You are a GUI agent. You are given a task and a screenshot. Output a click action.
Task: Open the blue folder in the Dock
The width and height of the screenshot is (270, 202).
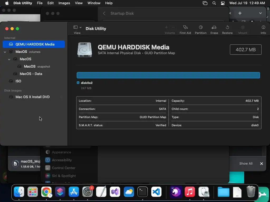click(x=223, y=192)
